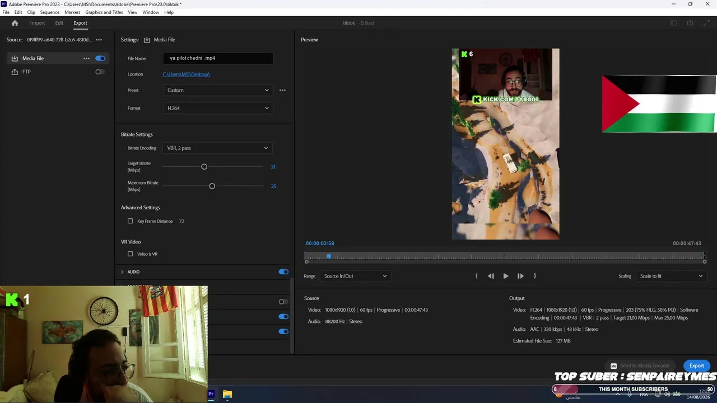The width and height of the screenshot is (717, 403).
Task: Click the Maximum Bitrate slider handle
Action: tap(212, 186)
